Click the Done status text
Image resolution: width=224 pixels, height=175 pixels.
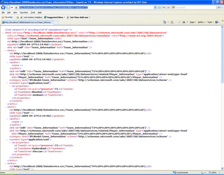point(3,172)
